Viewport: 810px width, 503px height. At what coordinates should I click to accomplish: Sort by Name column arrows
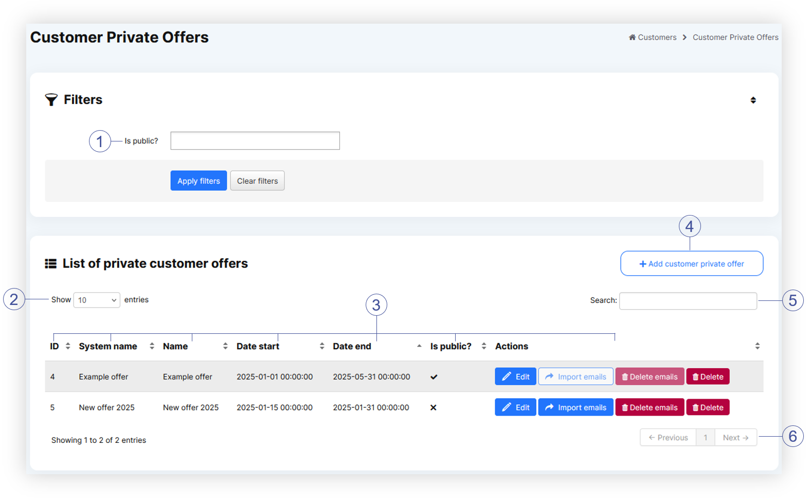(x=225, y=347)
